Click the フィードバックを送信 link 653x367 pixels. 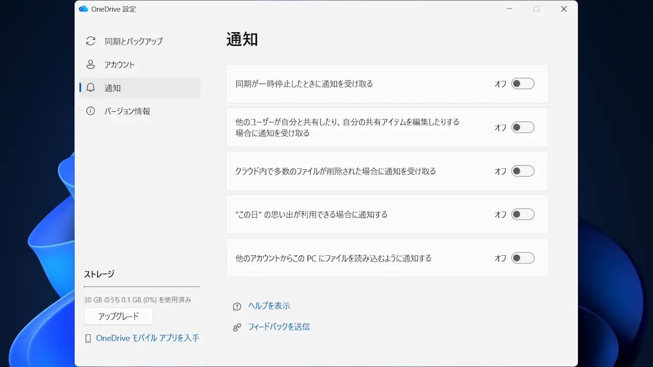[x=279, y=327]
